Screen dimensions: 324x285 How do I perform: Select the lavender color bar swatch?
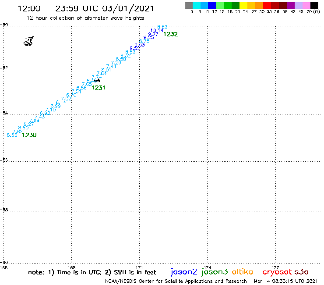(x=299, y=5)
